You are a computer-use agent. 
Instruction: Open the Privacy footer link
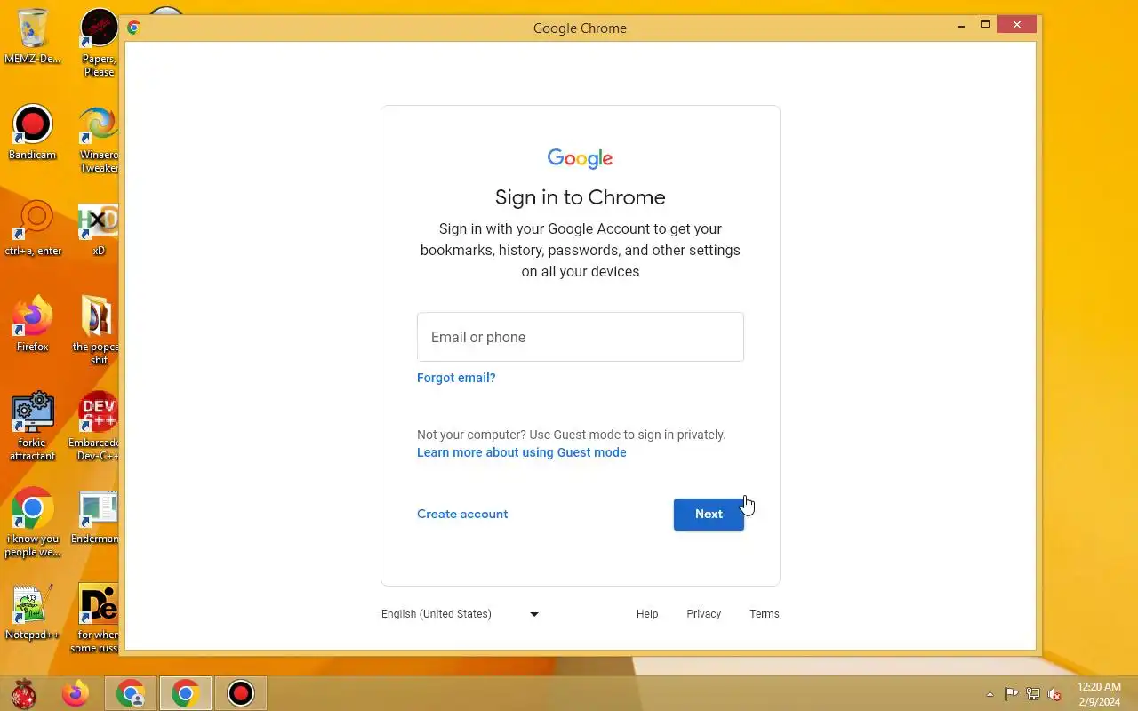704,614
